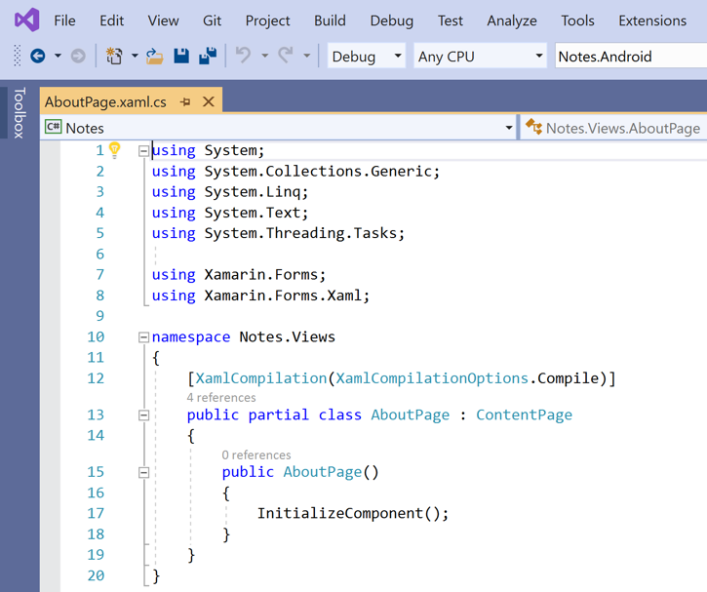
Task: Collapse the namespace Notes.Views code block
Action: tap(143, 337)
